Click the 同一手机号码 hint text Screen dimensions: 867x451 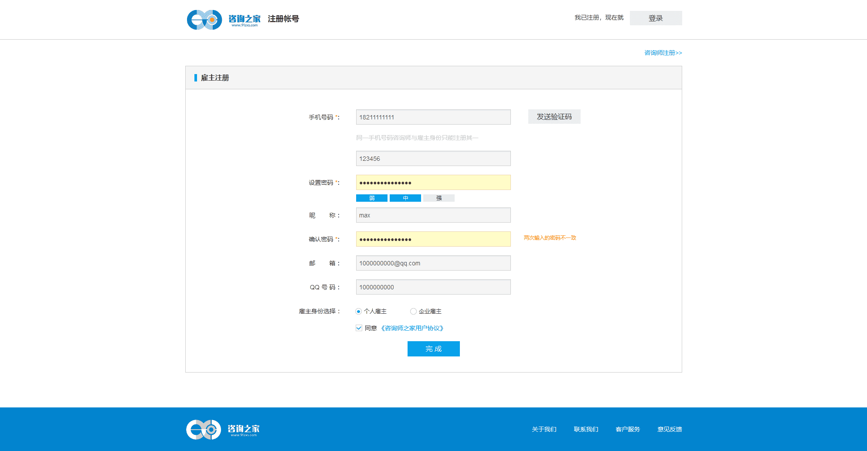pyautogui.click(x=417, y=138)
